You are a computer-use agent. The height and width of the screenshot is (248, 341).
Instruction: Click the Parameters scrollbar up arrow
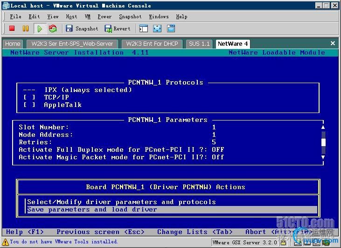[x=323, y=127]
